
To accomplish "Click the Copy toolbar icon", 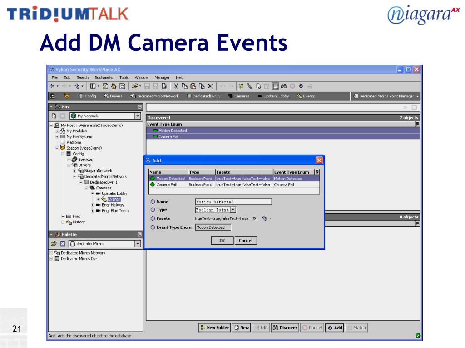I will 184,86.
